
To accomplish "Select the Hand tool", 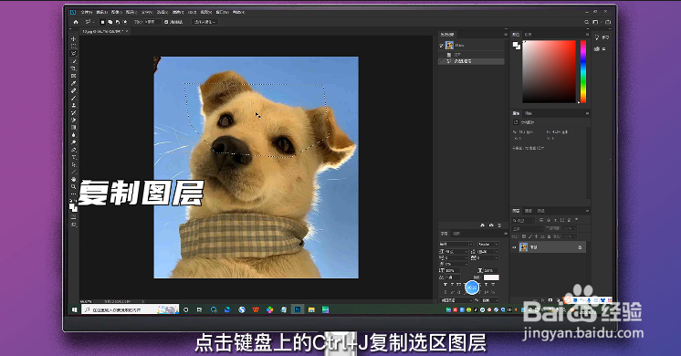I will click(73, 179).
